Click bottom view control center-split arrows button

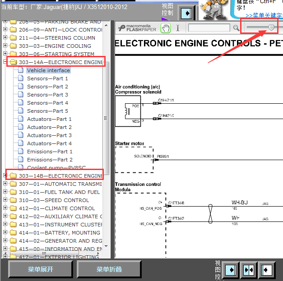[249, 270]
